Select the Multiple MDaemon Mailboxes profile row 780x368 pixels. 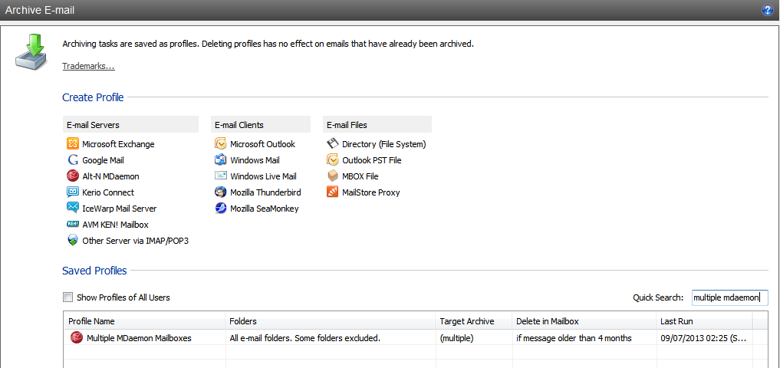(408, 338)
